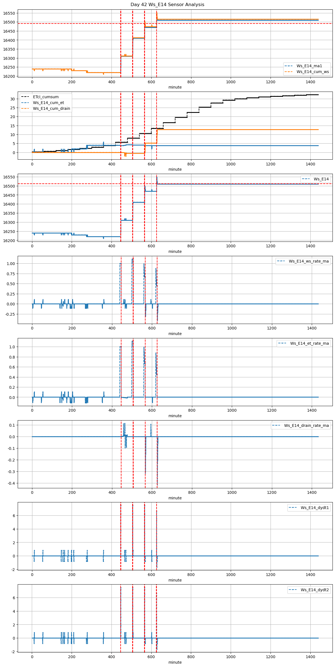Click the orange Ws_E14_cum_drain legend line sample
Image resolution: width=335 pixels, height=667 pixels.
coord(25,108)
